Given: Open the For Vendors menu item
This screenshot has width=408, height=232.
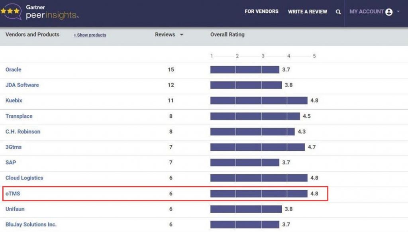Looking at the screenshot, I should point(261,12).
